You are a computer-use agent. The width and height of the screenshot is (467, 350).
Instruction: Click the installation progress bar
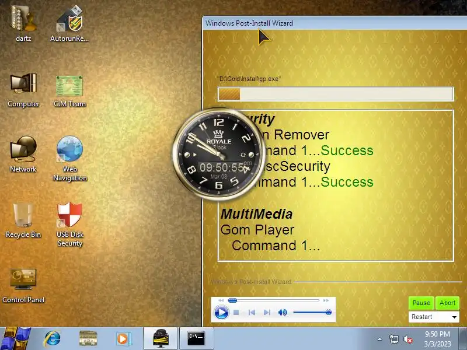(x=336, y=94)
